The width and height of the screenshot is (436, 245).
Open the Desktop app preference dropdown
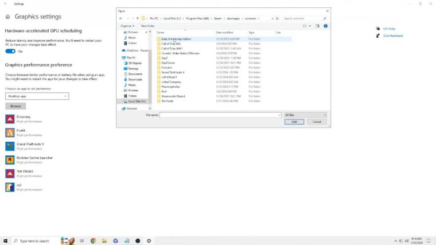(37, 96)
